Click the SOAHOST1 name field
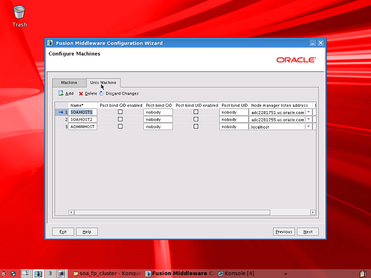 pyautogui.click(x=82, y=112)
